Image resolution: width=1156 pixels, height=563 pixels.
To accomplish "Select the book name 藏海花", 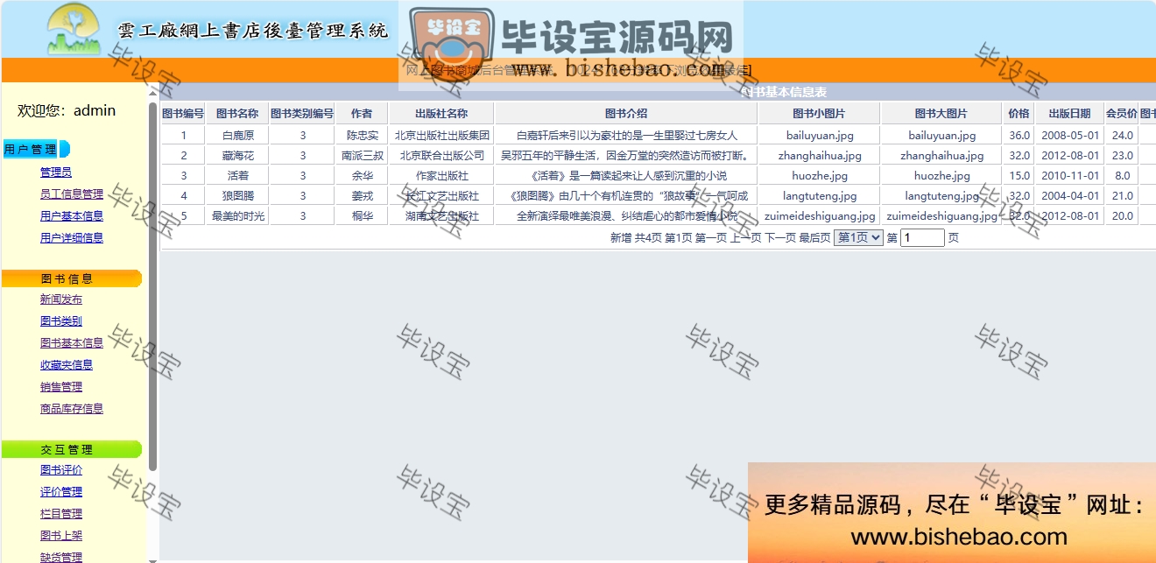I will click(237, 156).
